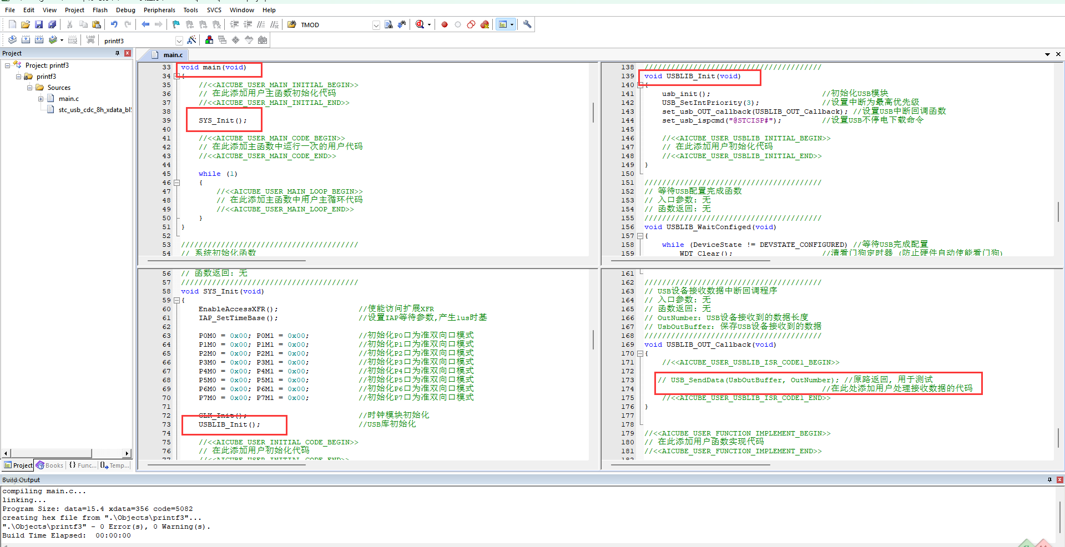Open the Project menu
Screen dimensions: 1065x547
click(74, 10)
